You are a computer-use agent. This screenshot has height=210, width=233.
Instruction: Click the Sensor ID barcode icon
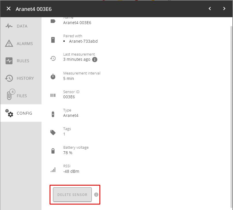[53, 95]
